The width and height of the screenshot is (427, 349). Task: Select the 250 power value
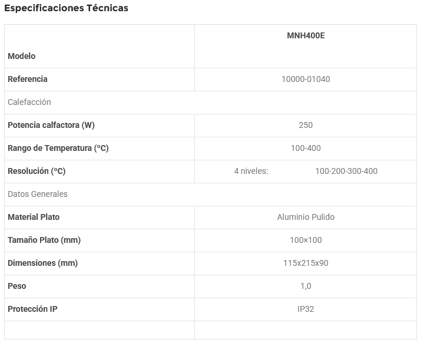[x=306, y=125]
